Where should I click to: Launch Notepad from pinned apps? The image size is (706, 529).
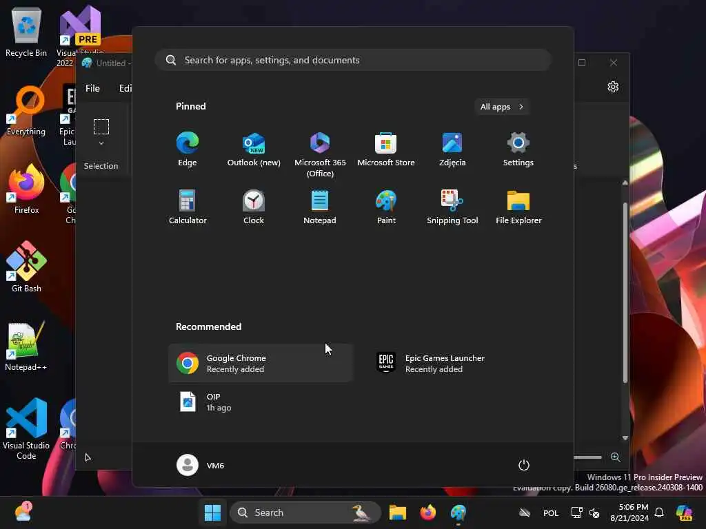[320, 207]
